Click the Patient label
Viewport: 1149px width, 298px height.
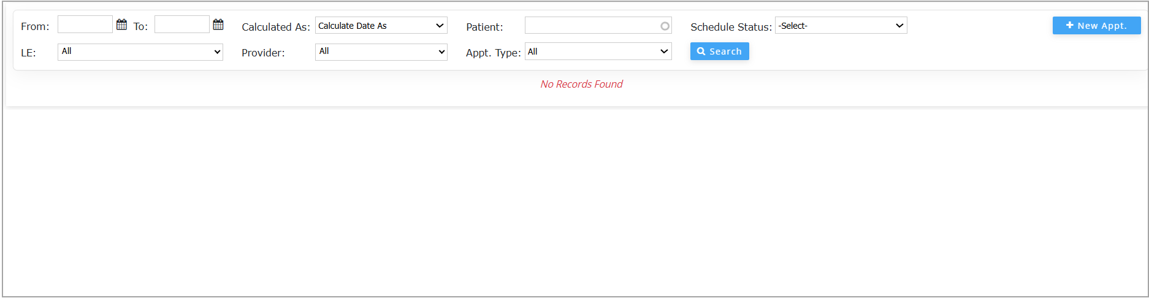pyautogui.click(x=484, y=27)
